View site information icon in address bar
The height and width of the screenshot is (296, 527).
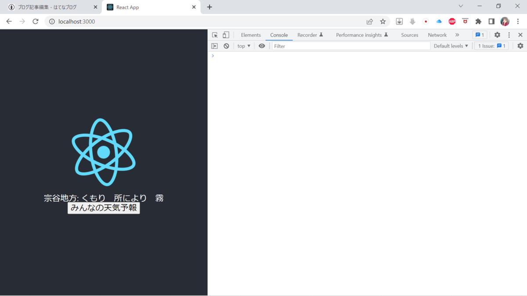click(52, 21)
